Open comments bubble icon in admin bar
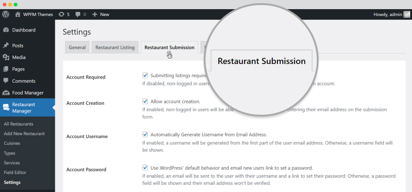 click(x=78, y=15)
